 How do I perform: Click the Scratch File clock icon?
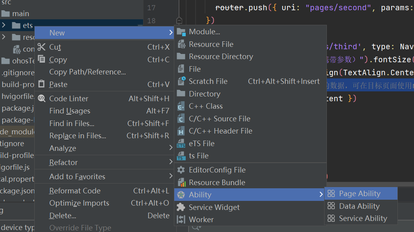tap(181, 81)
